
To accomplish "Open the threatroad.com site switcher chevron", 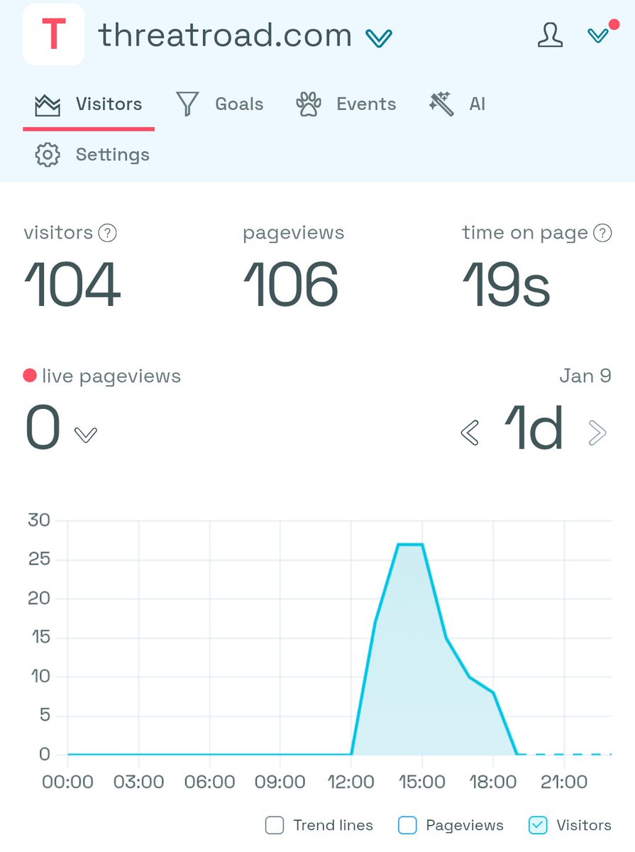I will point(379,37).
